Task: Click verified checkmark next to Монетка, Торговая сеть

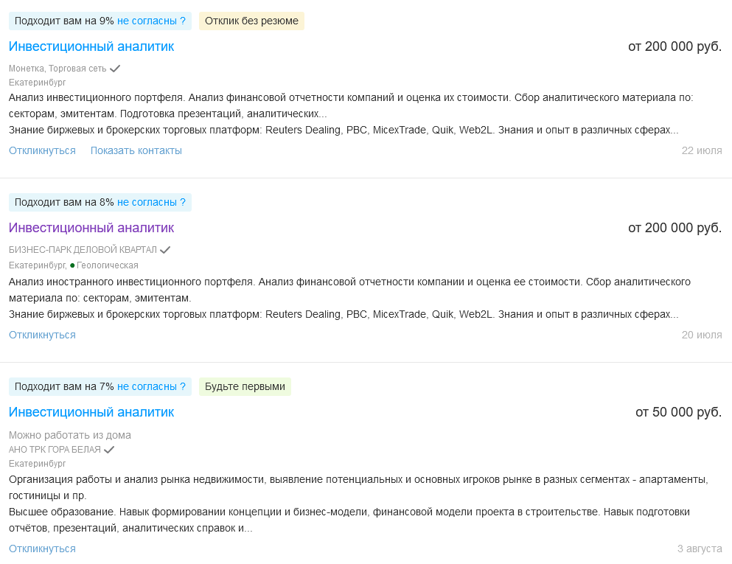Action: tap(115, 69)
